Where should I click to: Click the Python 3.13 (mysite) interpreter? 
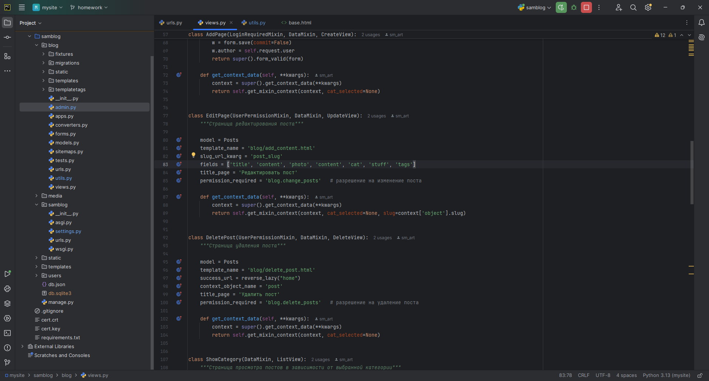point(666,375)
